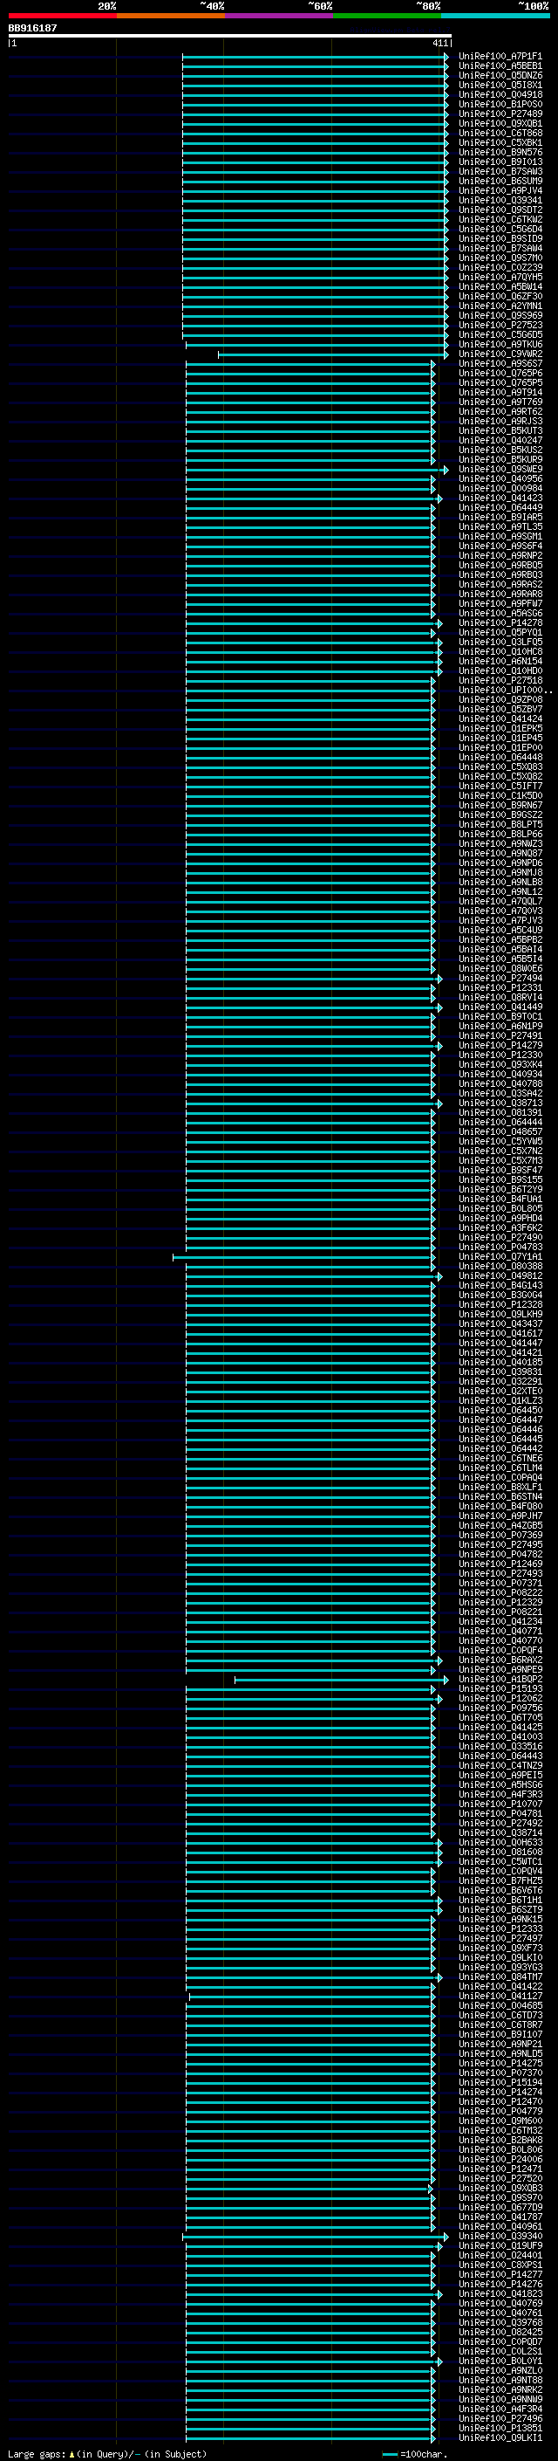Open hit UniRef100_C6T868
This screenshot has height=2461, width=558.
click(x=500, y=133)
